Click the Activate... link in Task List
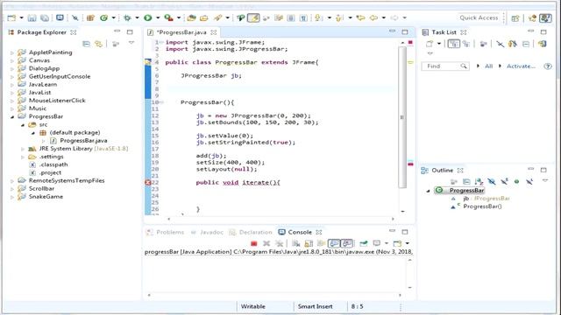This screenshot has width=561, height=315. click(521, 66)
